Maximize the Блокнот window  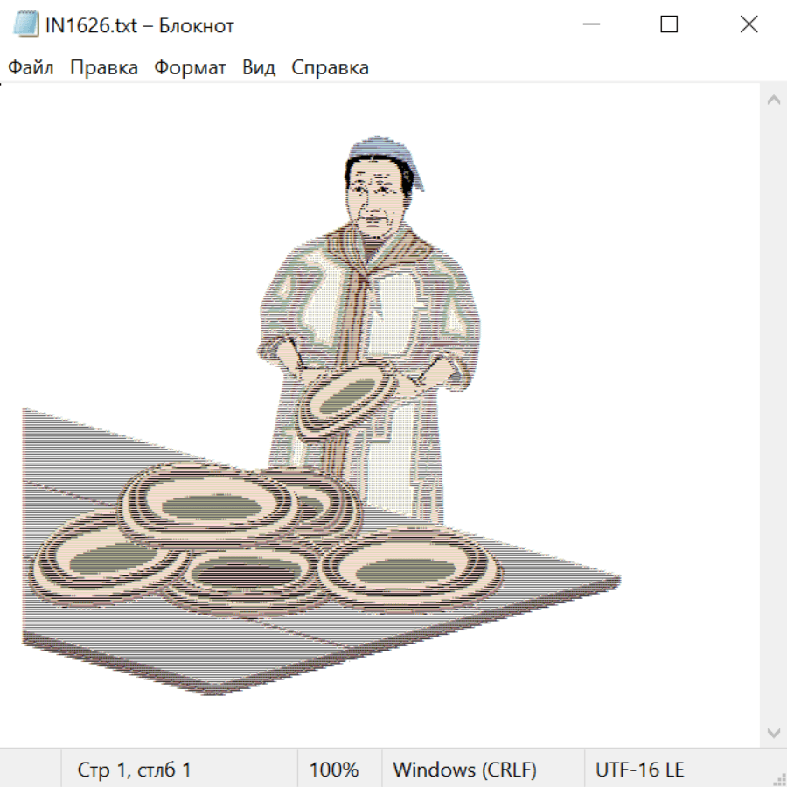[669, 25]
